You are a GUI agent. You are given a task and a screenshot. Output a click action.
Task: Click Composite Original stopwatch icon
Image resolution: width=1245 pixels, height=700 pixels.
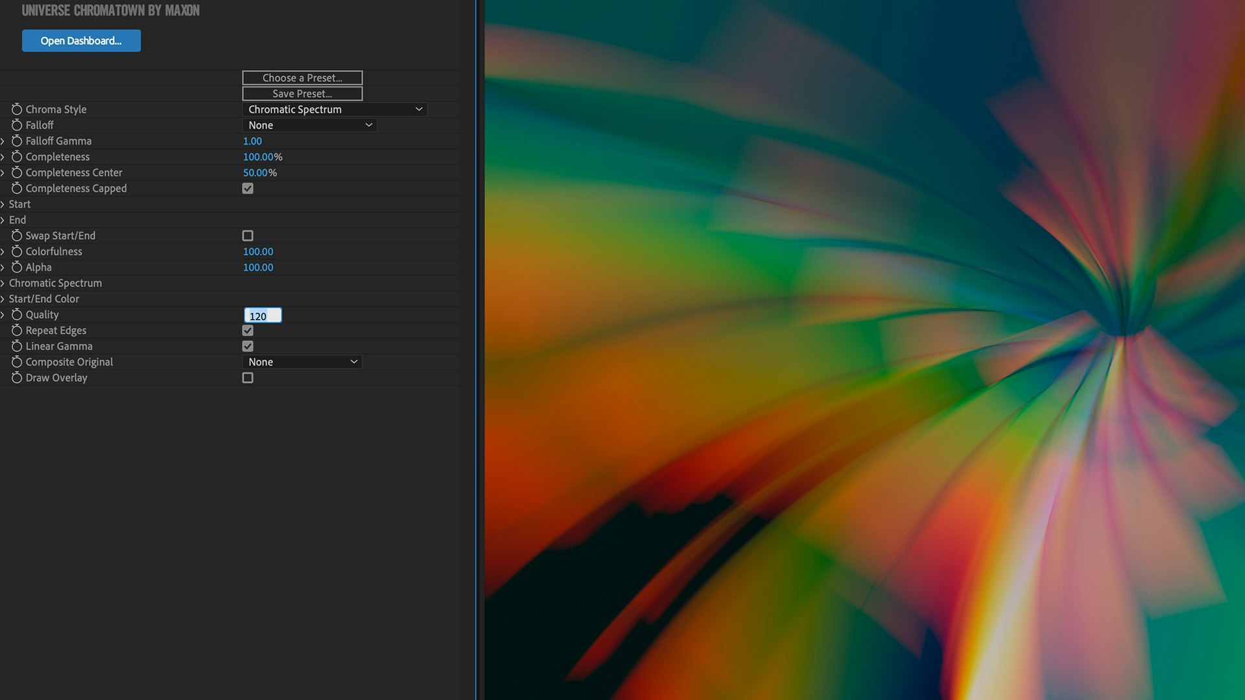point(17,362)
